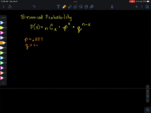Select the orange Pen tool in toolbar
Image resolution: width=151 pixels, height=113 pixels.
tap(64, 7)
